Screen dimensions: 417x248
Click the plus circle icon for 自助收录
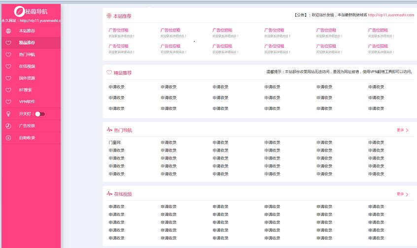pos(8,138)
